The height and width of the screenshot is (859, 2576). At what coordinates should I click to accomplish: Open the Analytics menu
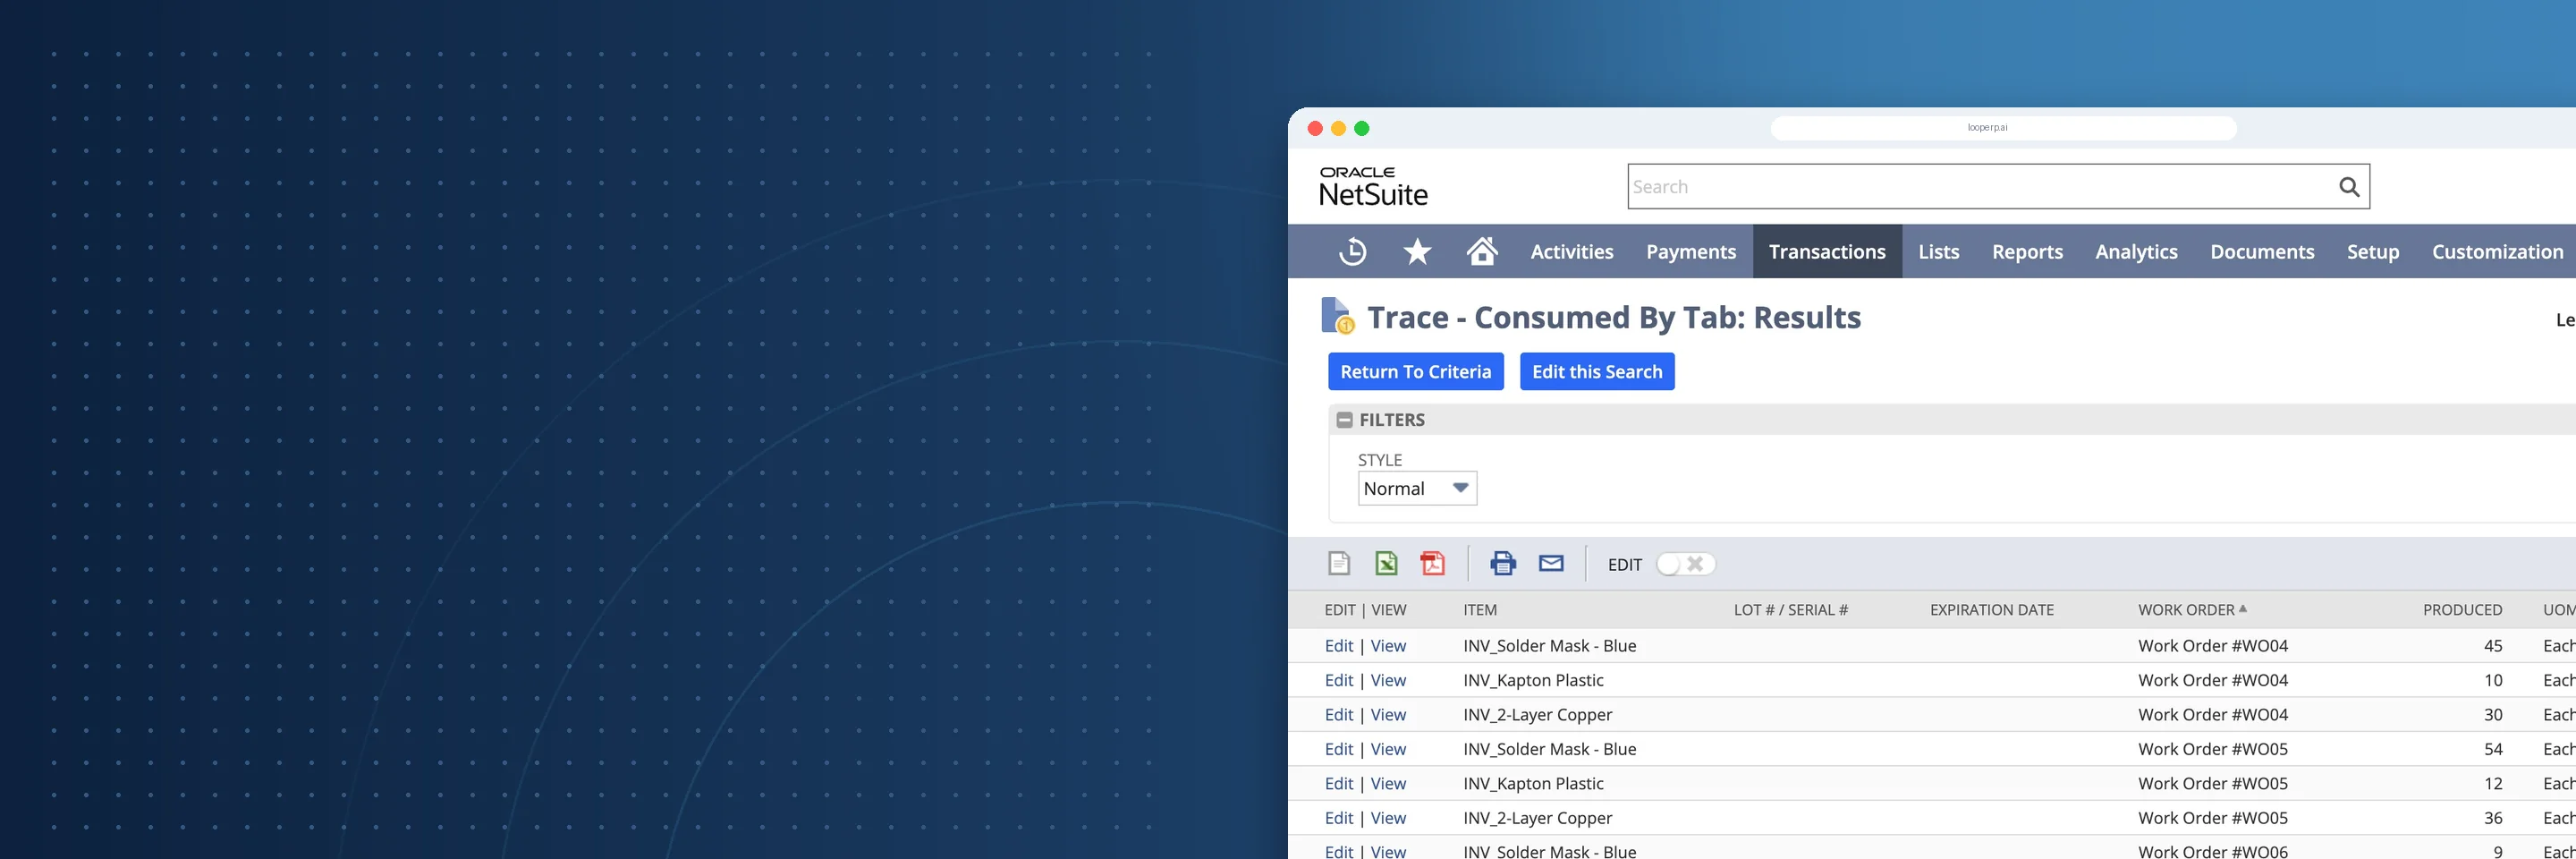click(x=2136, y=252)
